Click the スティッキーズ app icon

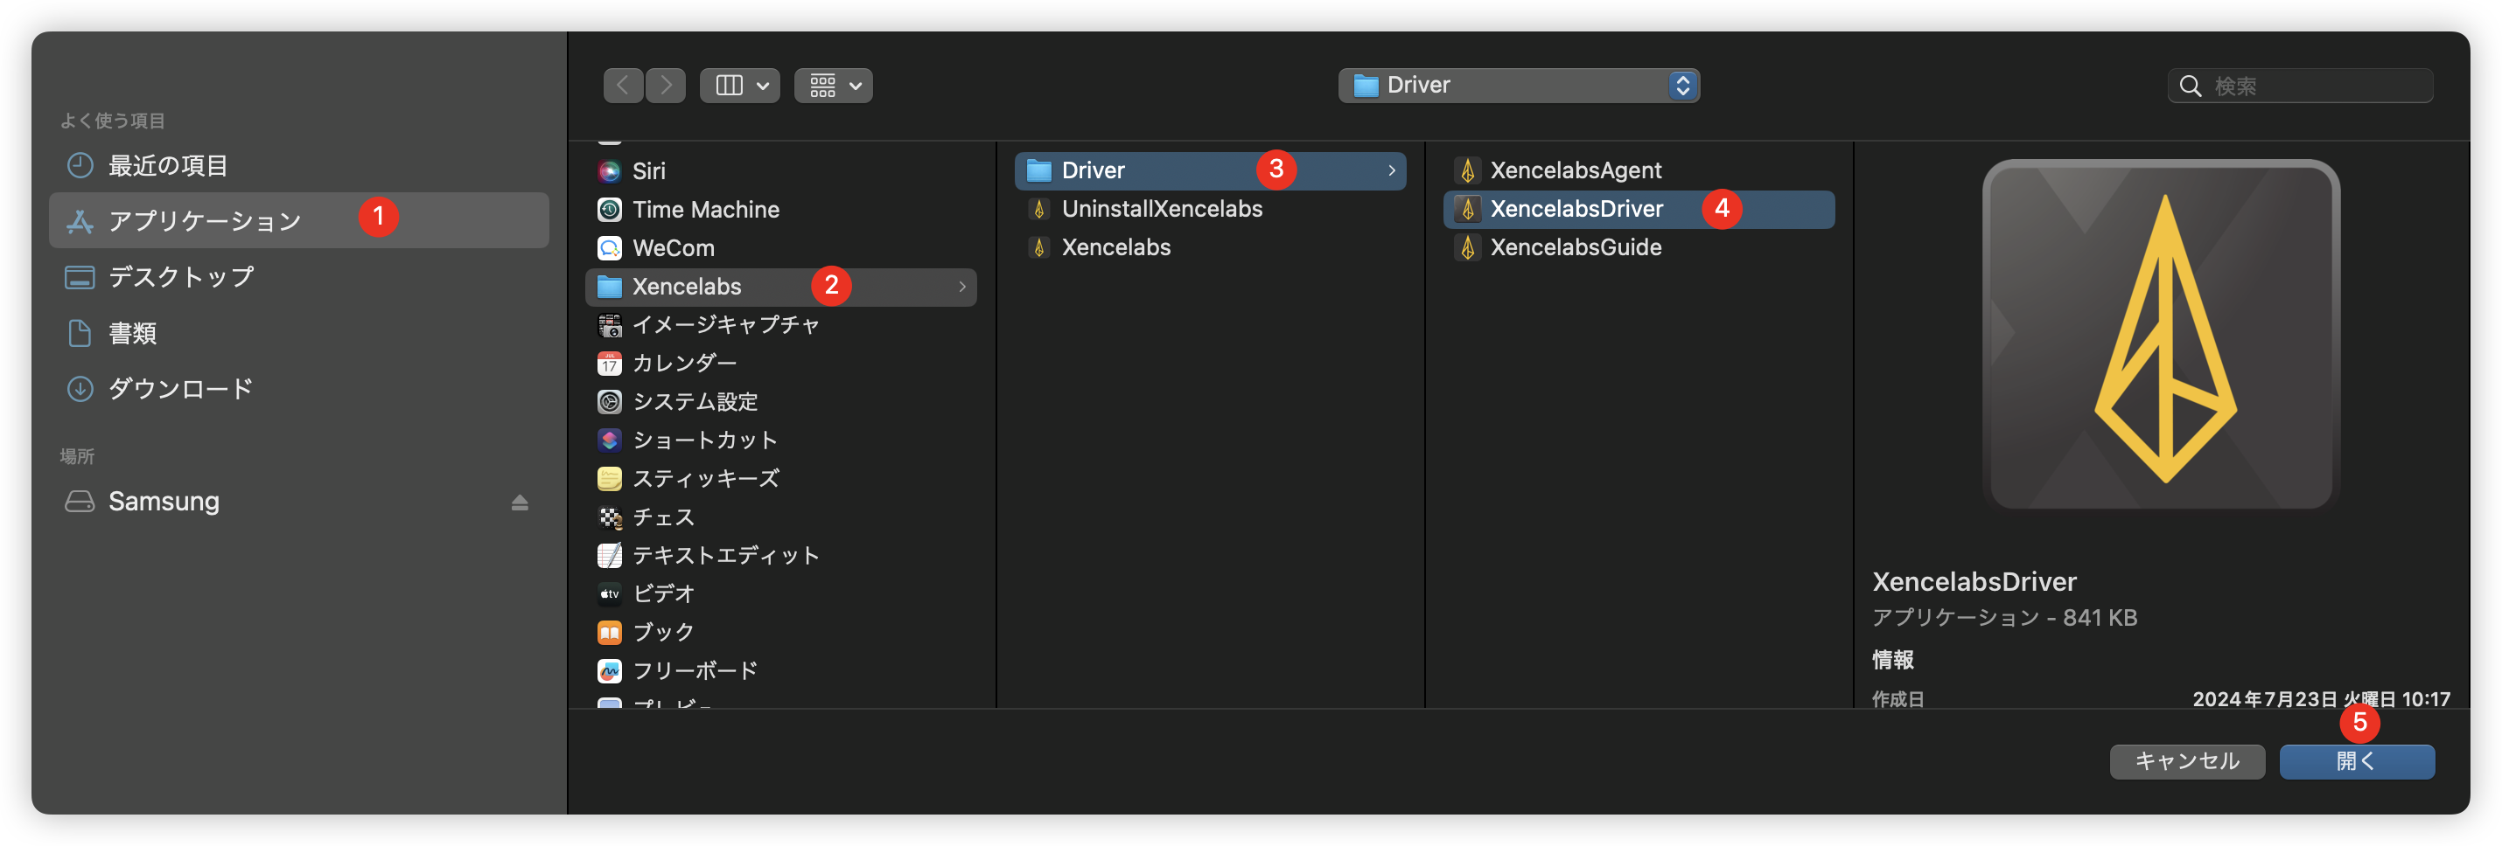click(609, 478)
